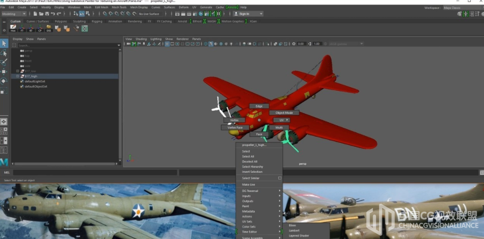Image resolution: width=484 pixels, height=239 pixels.
Task: Open the Outliner layout button in toolbox
Action: point(4,150)
